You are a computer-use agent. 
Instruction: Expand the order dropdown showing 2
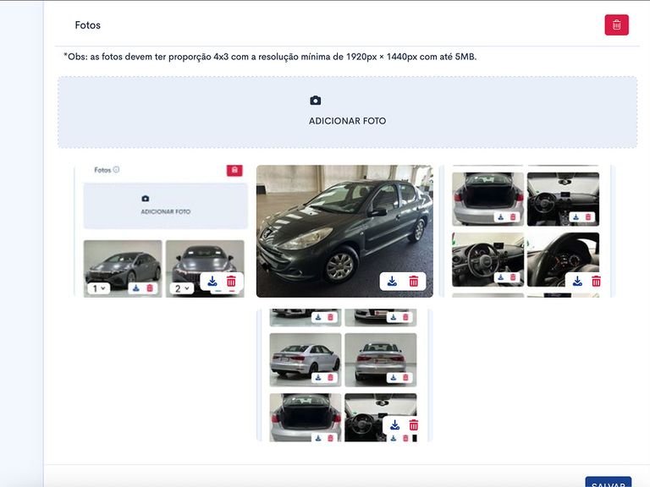pyautogui.click(x=182, y=288)
